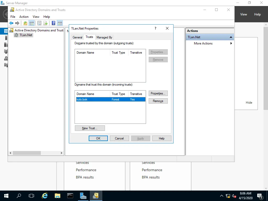
Task: Open the File menu
Action: tap(13, 16)
